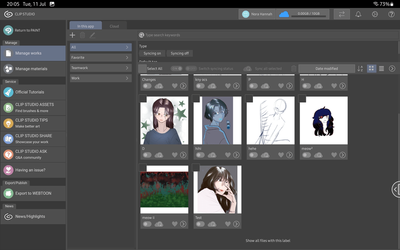
Task: Click cloud sync icon of kny ocs
Action: tap(212, 86)
